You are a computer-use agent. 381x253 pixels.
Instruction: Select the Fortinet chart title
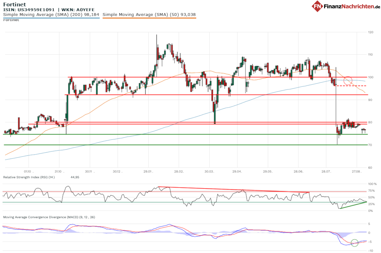point(14,4)
